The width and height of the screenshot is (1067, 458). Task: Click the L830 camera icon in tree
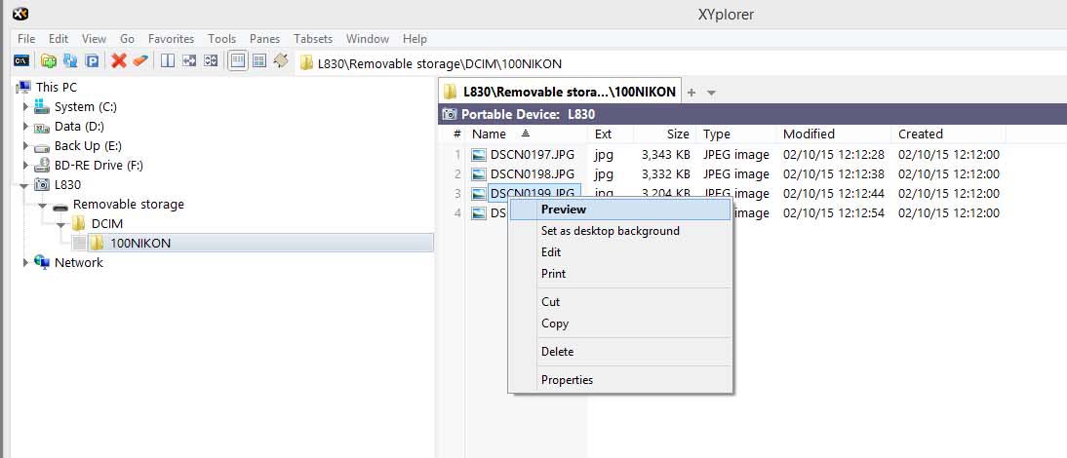42,184
